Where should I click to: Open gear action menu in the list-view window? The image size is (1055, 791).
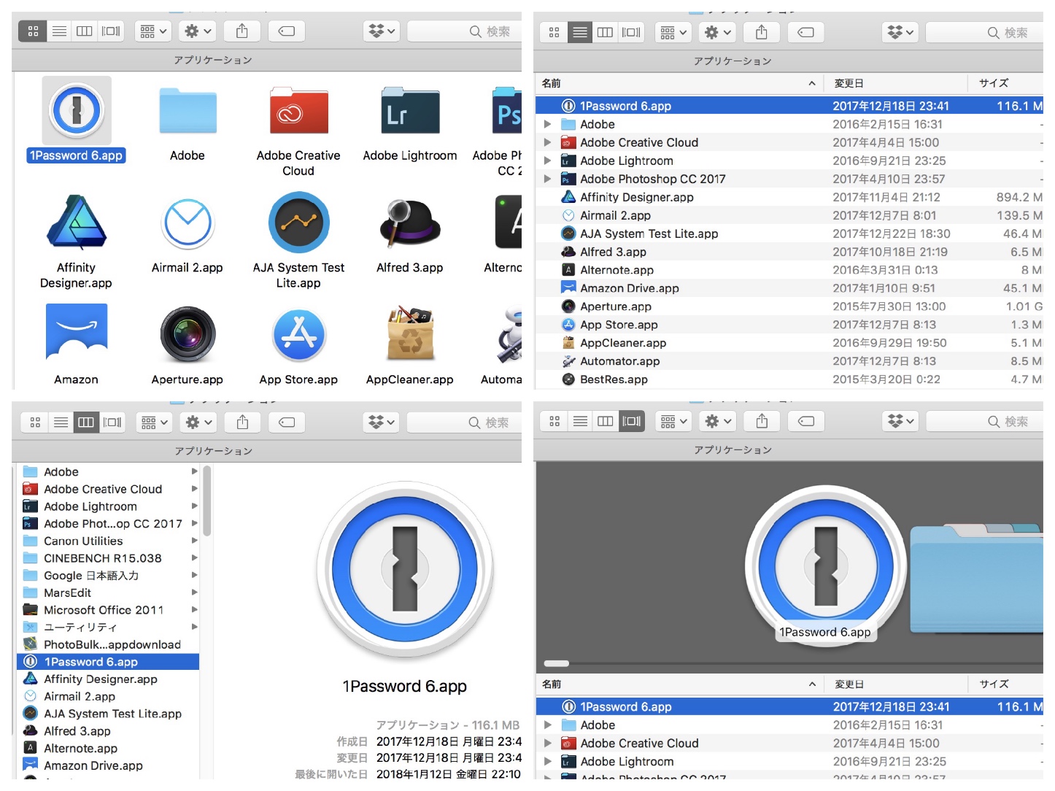click(x=718, y=32)
